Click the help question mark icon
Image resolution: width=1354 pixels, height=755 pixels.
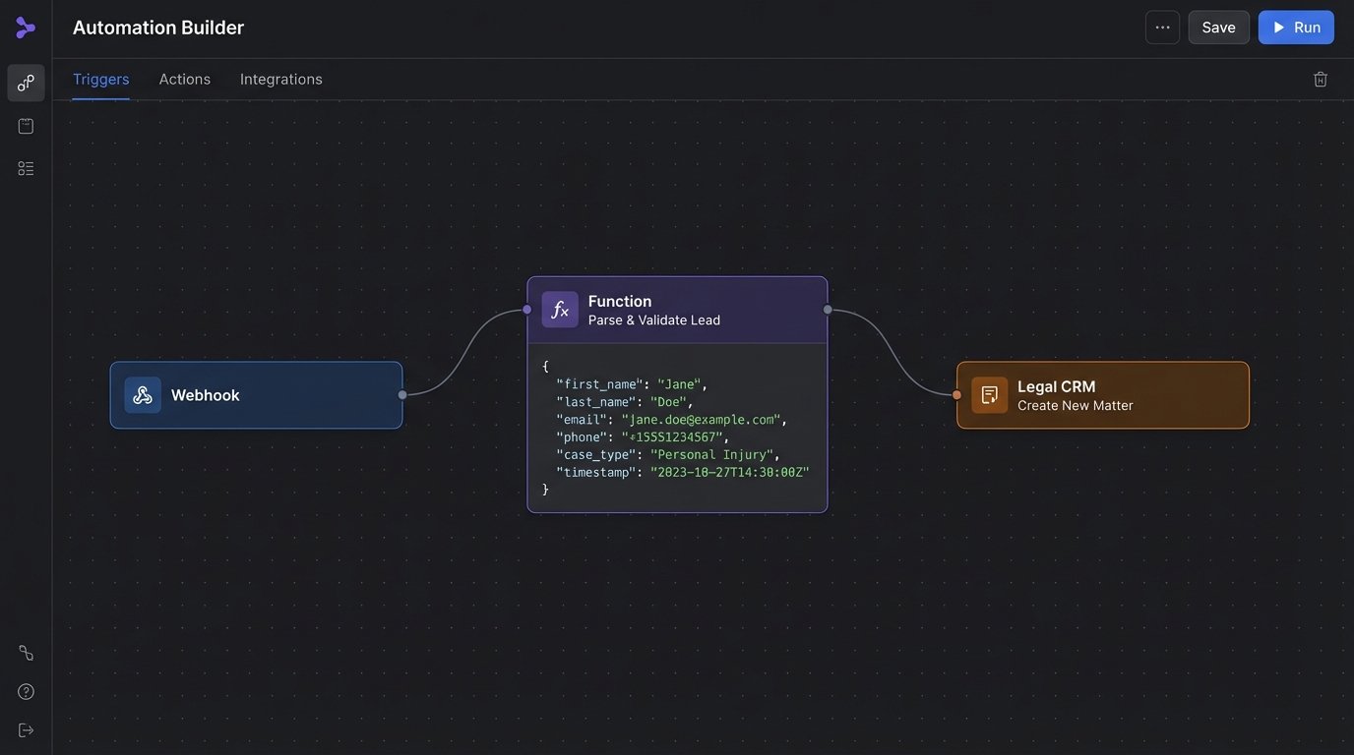(x=26, y=692)
